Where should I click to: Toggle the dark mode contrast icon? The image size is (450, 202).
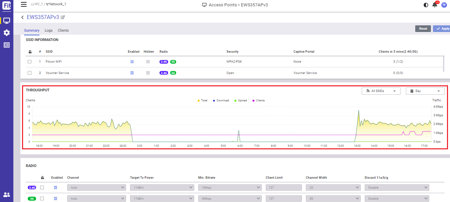click(426, 5)
